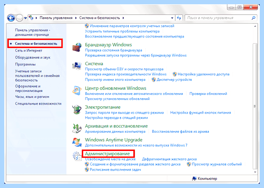Screen dimensions: 264x188
Task: Click shield icon beside Диспетчер устройств
Action: [154, 80]
